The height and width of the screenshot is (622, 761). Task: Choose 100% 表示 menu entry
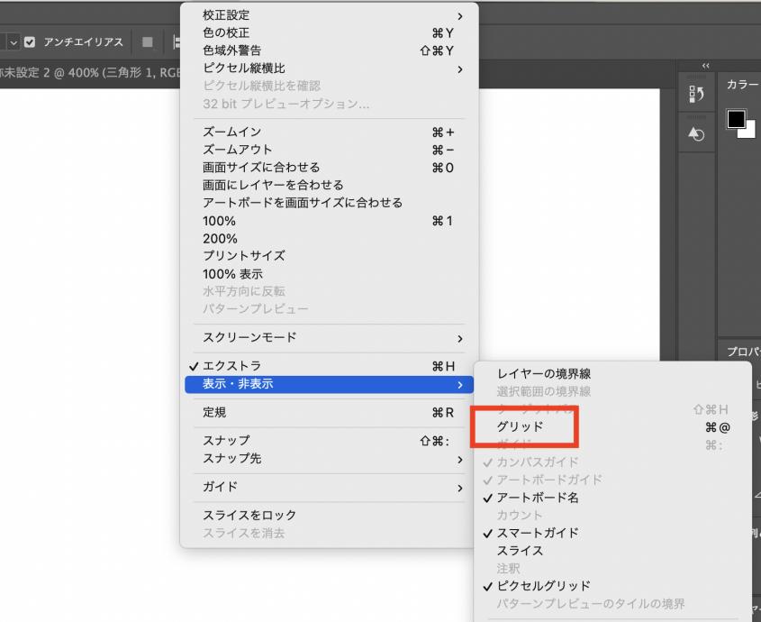coord(329,274)
